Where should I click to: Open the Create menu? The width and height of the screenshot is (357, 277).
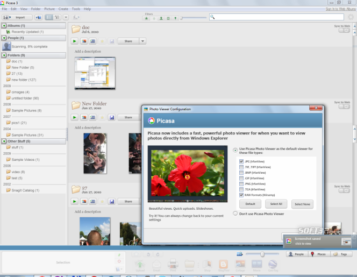pos(63,9)
